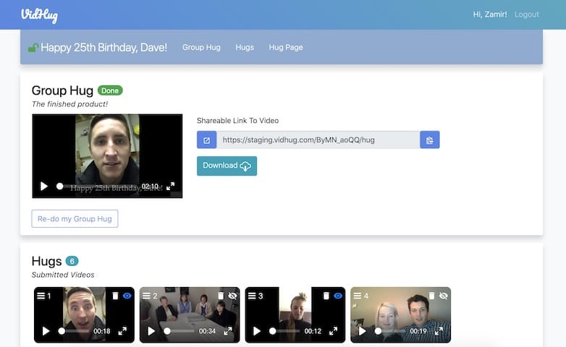Seek the progress slider on hug video 3
Viewport: 566px width, 347px height.
point(284,331)
